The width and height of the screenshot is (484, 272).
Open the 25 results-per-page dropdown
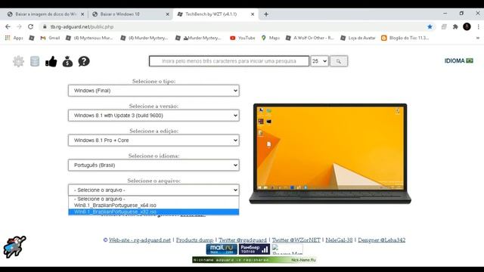319,61
